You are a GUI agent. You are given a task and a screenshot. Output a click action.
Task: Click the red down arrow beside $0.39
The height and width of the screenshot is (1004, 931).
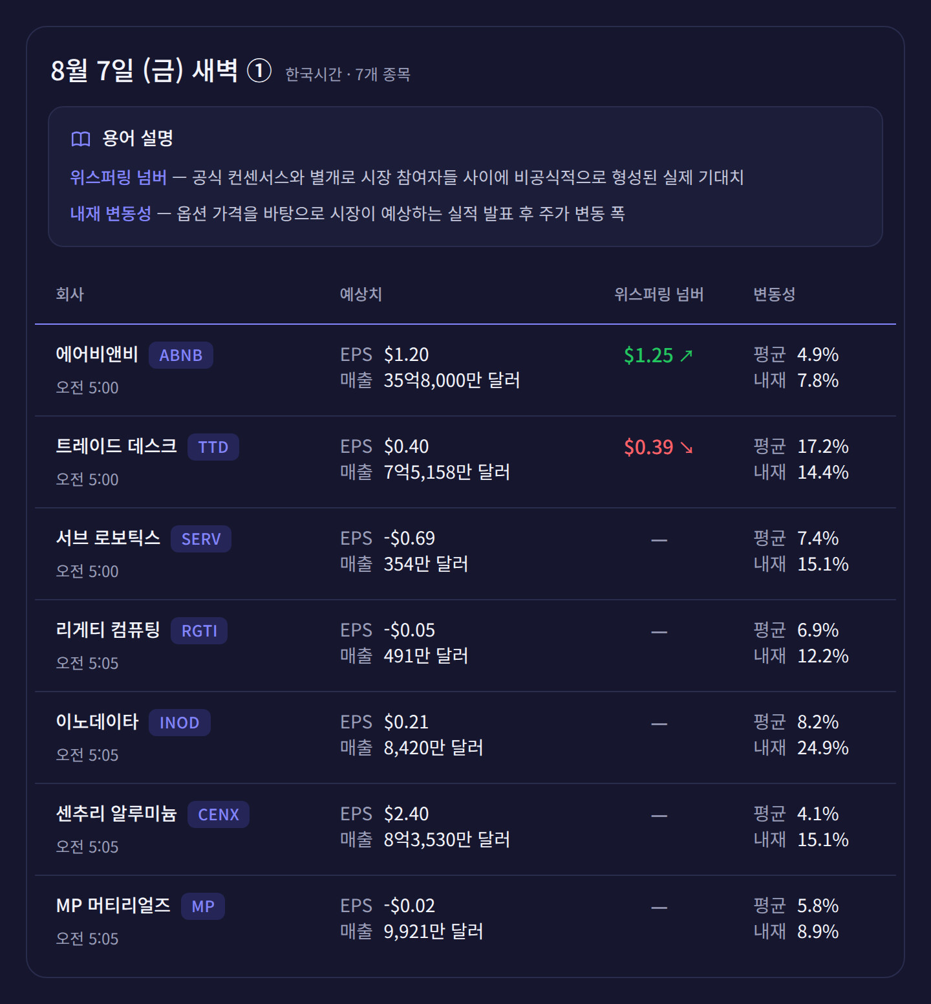(686, 447)
